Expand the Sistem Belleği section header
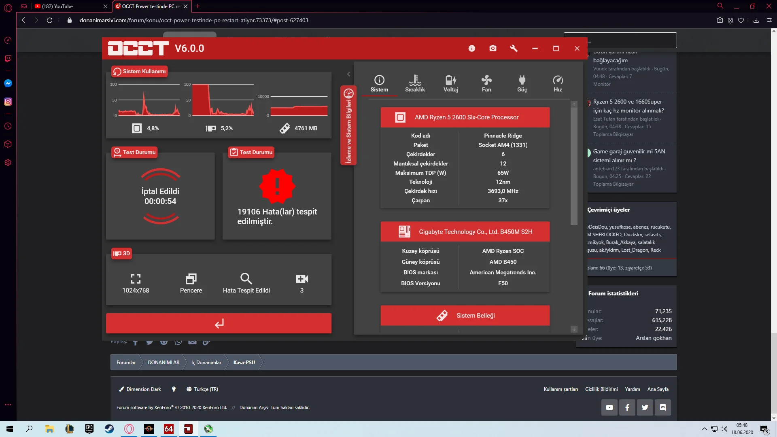The width and height of the screenshot is (777, 437). point(465,316)
